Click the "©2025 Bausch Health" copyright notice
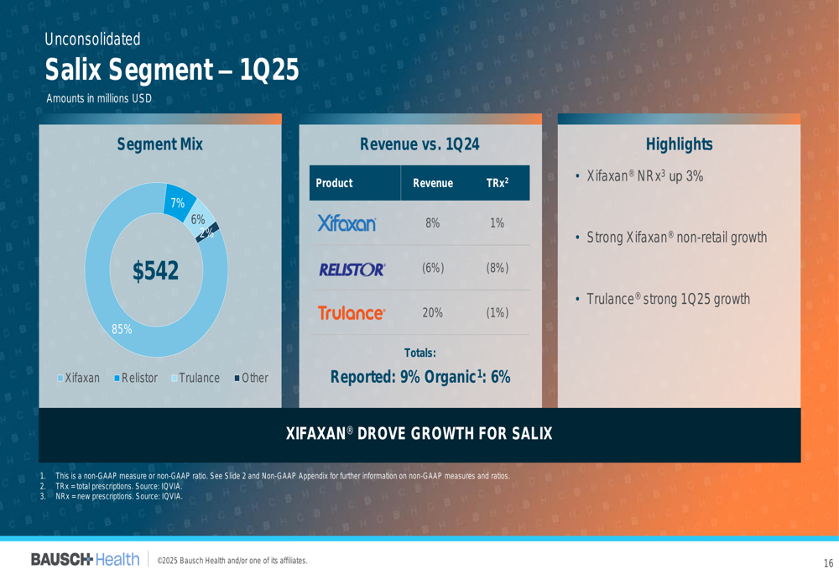This screenshot has height=575, width=839. 232,561
